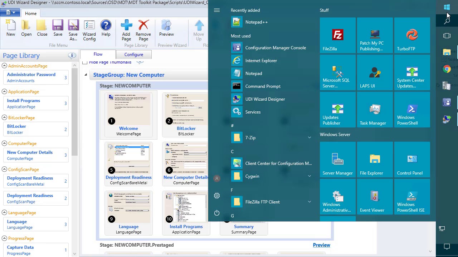Open Updates Publisher tile
This screenshot has width=458, height=257.
338,110
